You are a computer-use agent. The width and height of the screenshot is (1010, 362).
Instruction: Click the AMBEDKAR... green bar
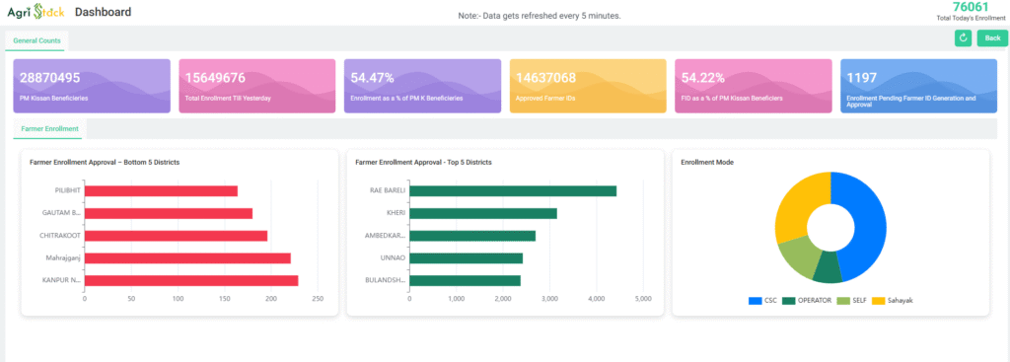pos(472,236)
